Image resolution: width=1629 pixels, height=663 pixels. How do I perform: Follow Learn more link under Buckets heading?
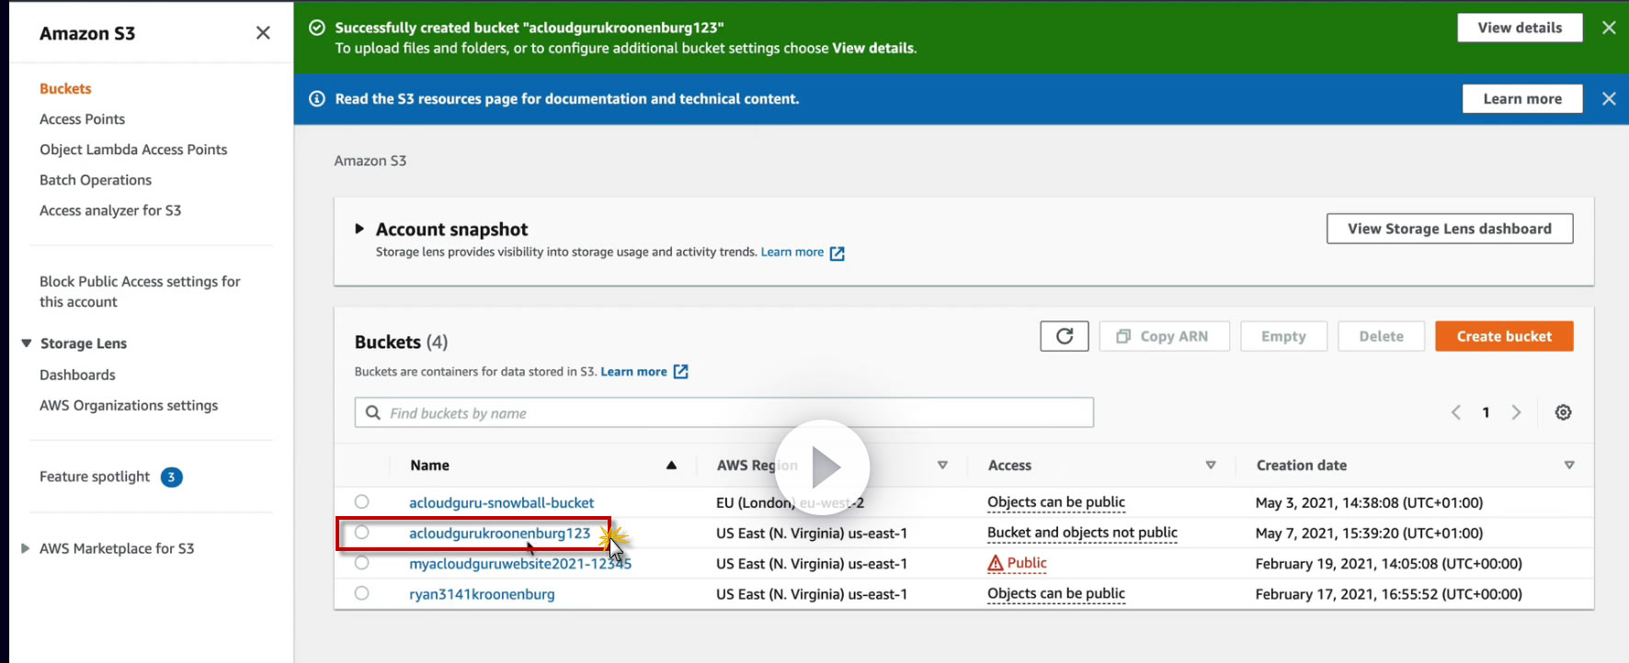633,371
